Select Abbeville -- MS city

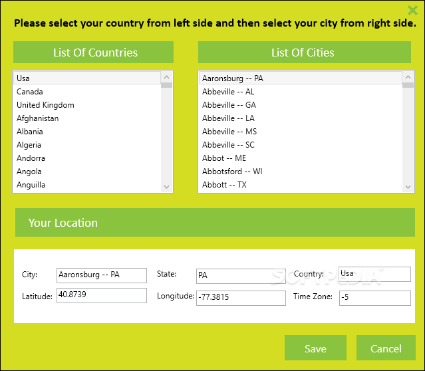click(301, 132)
